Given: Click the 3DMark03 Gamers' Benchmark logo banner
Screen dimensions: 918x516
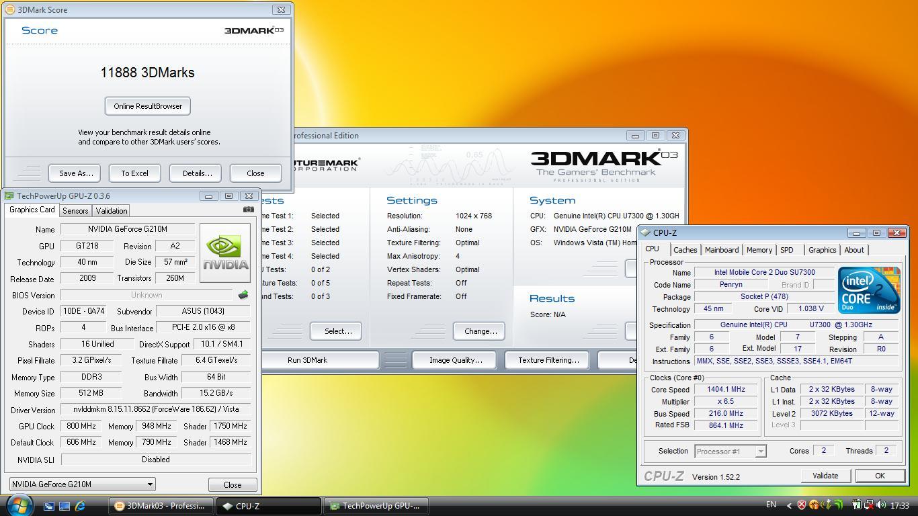Looking at the screenshot, I should 603,165.
